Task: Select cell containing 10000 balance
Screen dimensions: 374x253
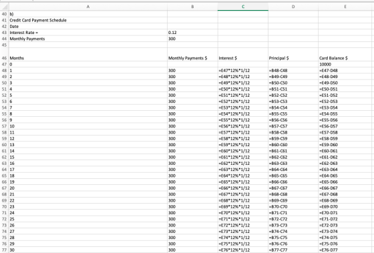Action: point(345,64)
